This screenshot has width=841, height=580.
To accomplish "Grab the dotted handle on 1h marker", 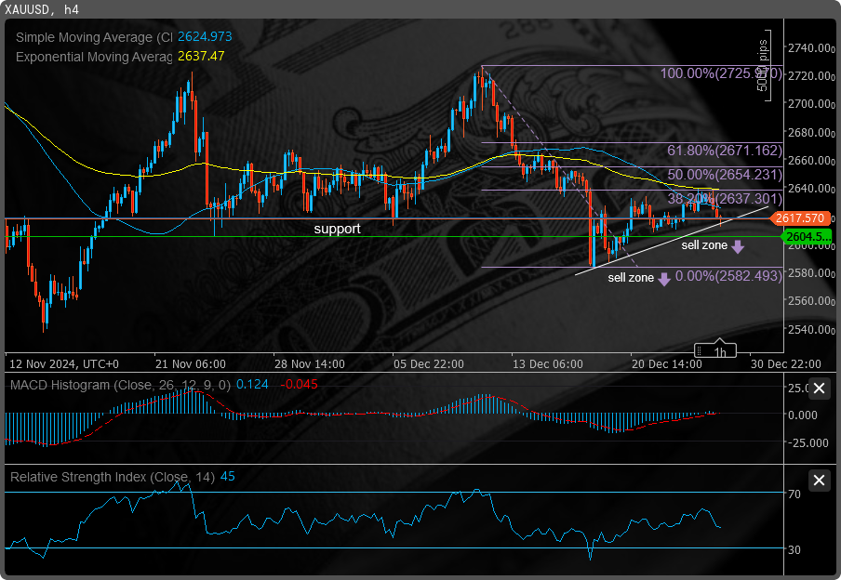I will point(699,351).
